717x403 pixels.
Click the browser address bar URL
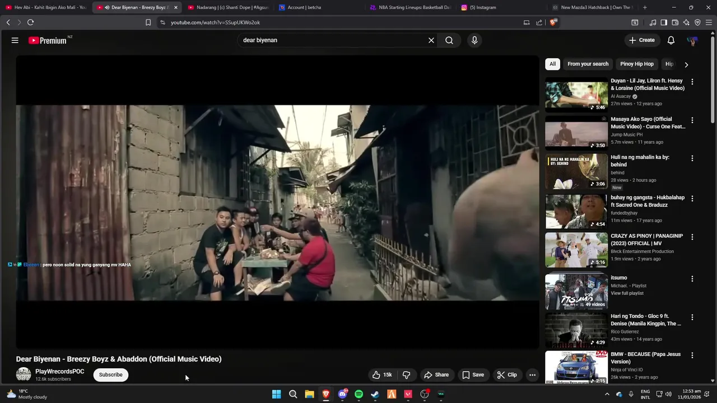[x=215, y=22]
